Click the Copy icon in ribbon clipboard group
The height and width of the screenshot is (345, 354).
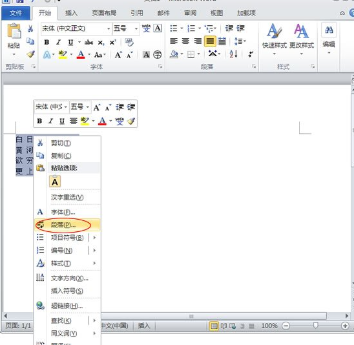30,41
